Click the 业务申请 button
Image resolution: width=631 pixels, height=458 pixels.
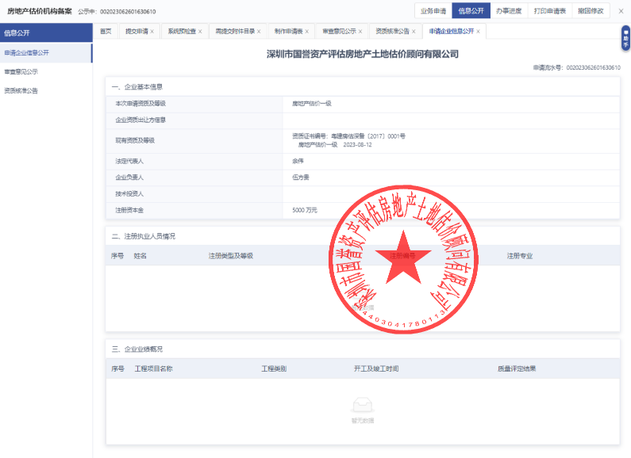click(433, 11)
